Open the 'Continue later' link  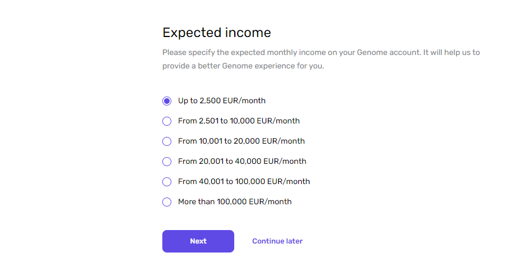pos(277,241)
